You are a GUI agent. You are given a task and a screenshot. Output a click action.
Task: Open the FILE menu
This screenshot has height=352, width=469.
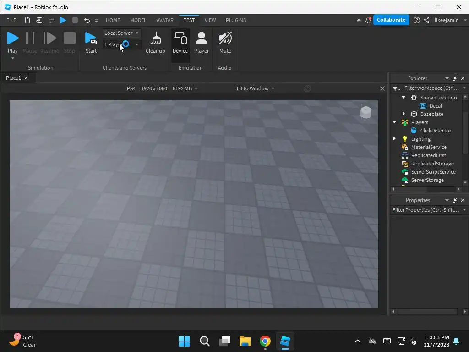click(x=11, y=20)
